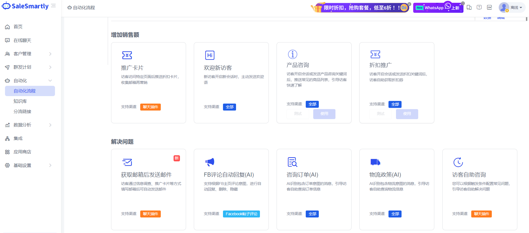Open the 欢迎新访客 template title
This screenshot has width=529, height=233.
(218, 68)
